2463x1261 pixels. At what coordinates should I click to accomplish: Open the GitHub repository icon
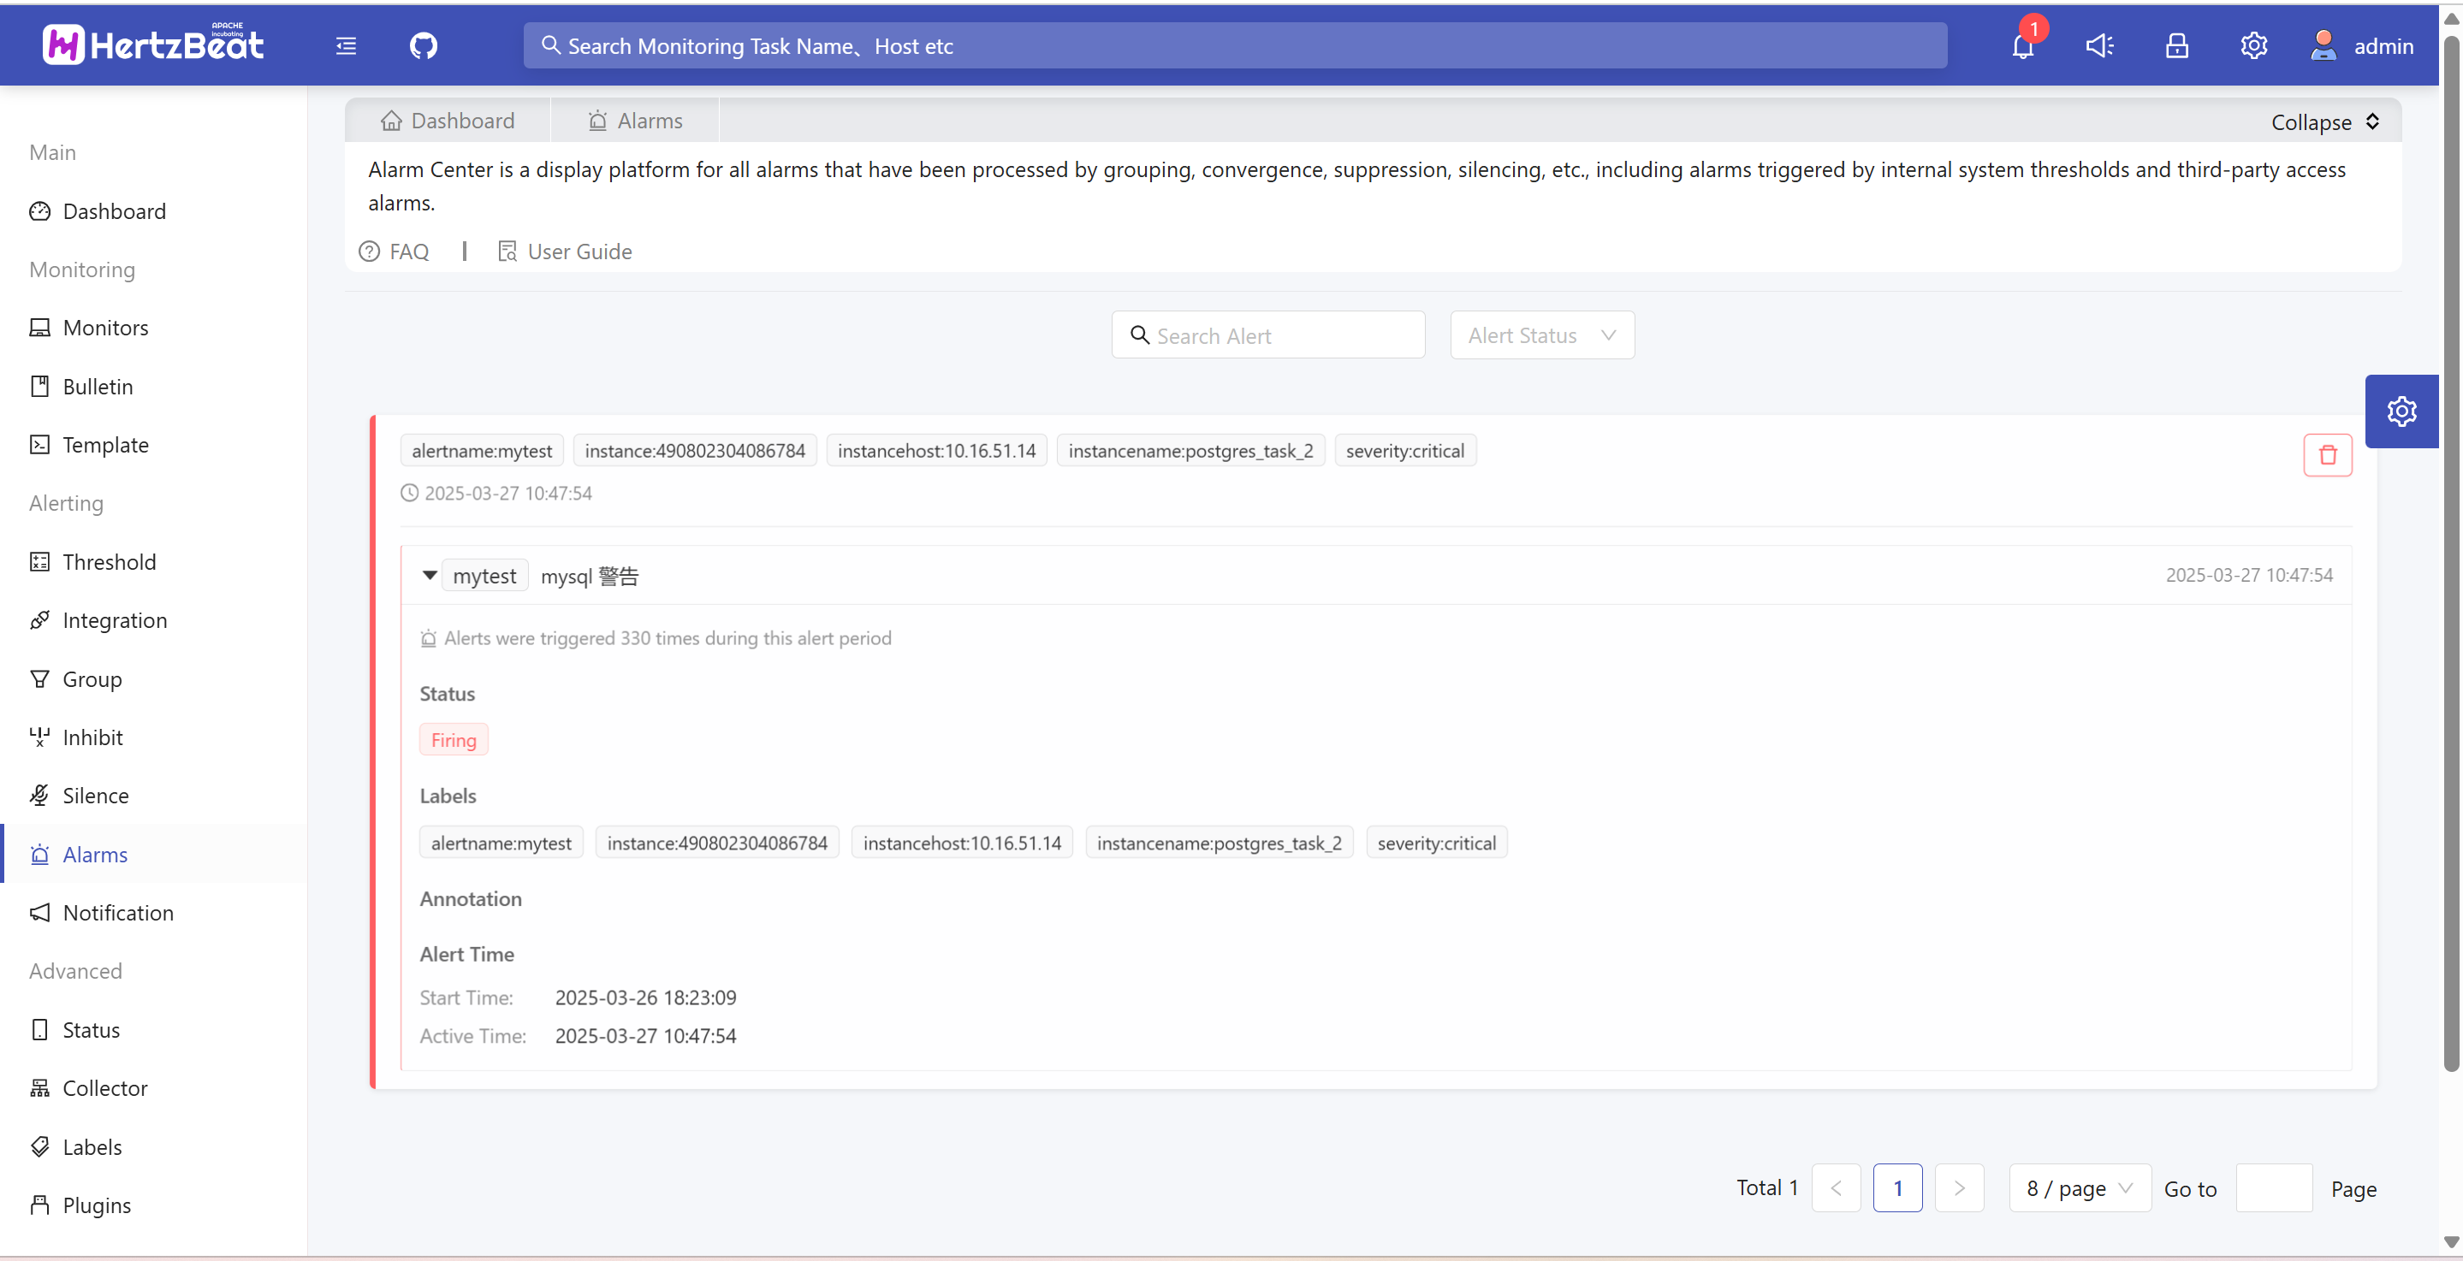click(424, 46)
